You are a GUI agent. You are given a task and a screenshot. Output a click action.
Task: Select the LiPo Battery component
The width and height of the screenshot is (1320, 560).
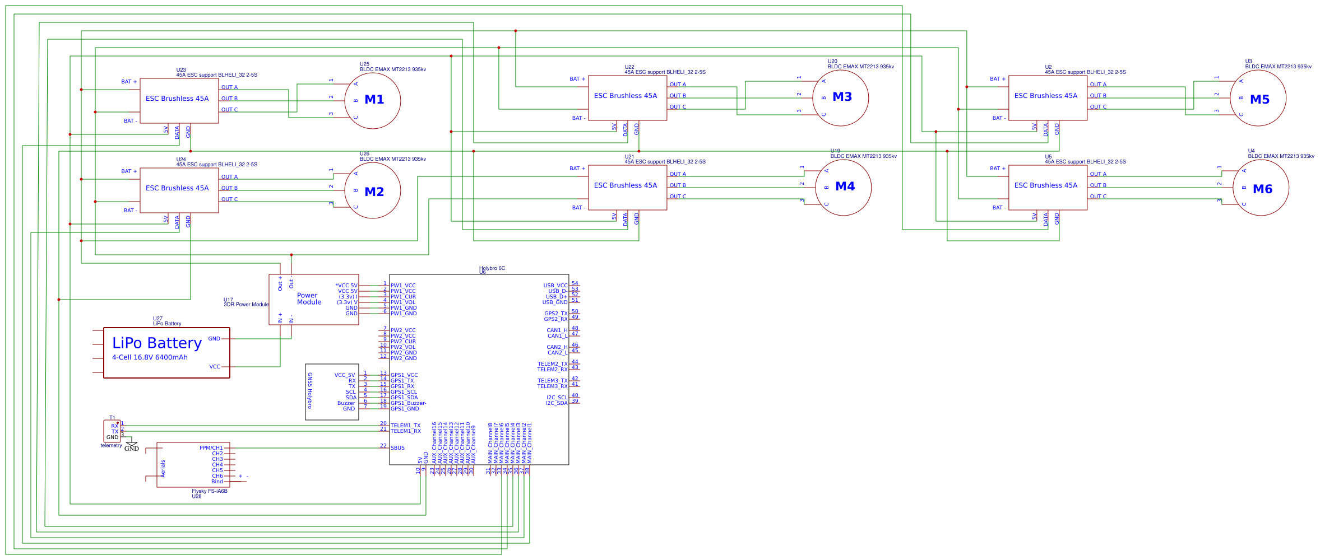pyautogui.click(x=166, y=353)
